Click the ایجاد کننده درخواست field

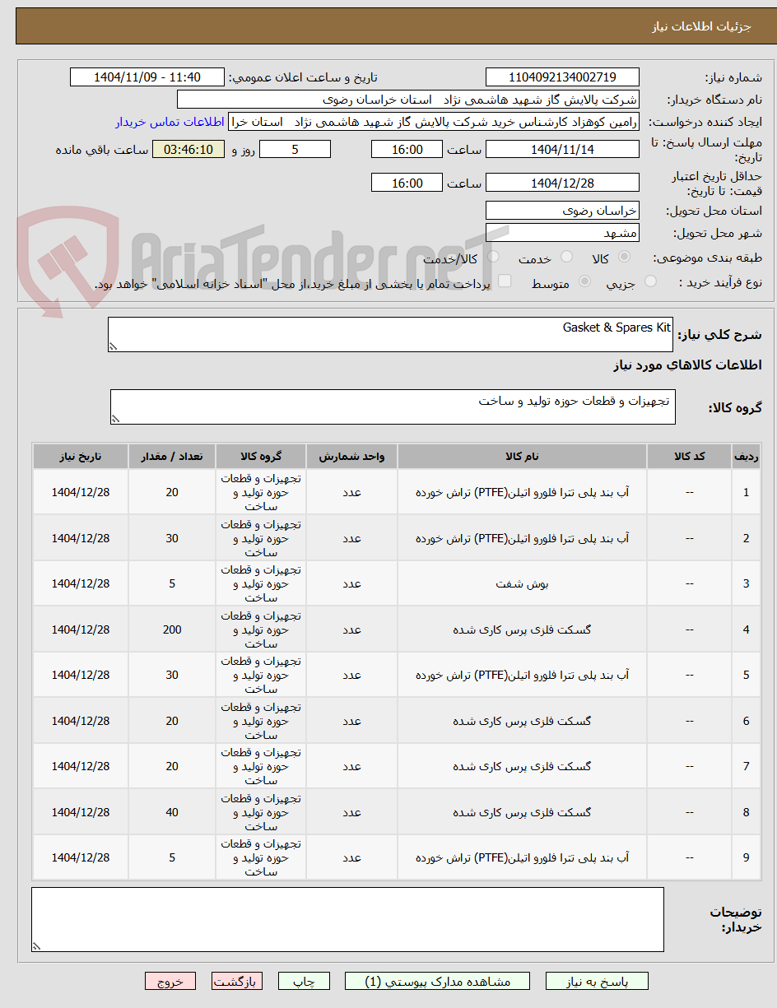click(433, 122)
